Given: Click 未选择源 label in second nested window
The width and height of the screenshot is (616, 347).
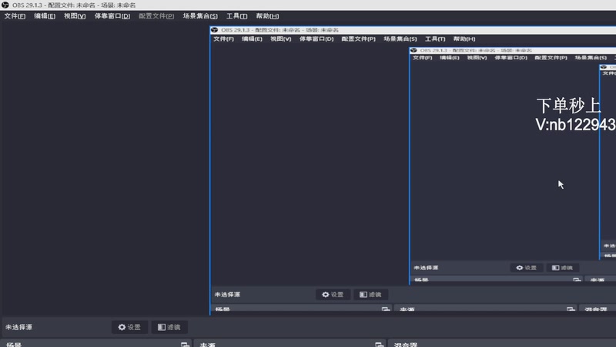Looking at the screenshot, I should pos(426,268).
